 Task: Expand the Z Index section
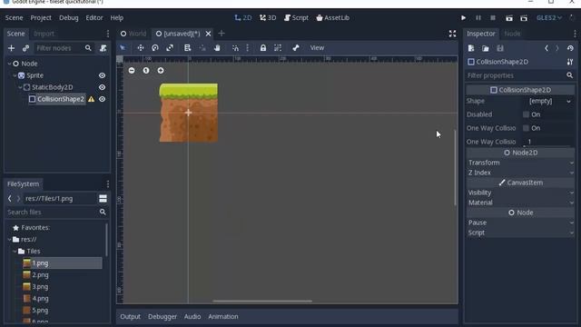(x=520, y=173)
